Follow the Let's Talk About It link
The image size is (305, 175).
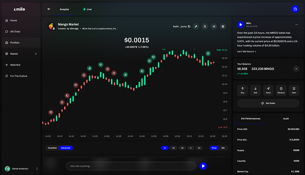pos(247,51)
